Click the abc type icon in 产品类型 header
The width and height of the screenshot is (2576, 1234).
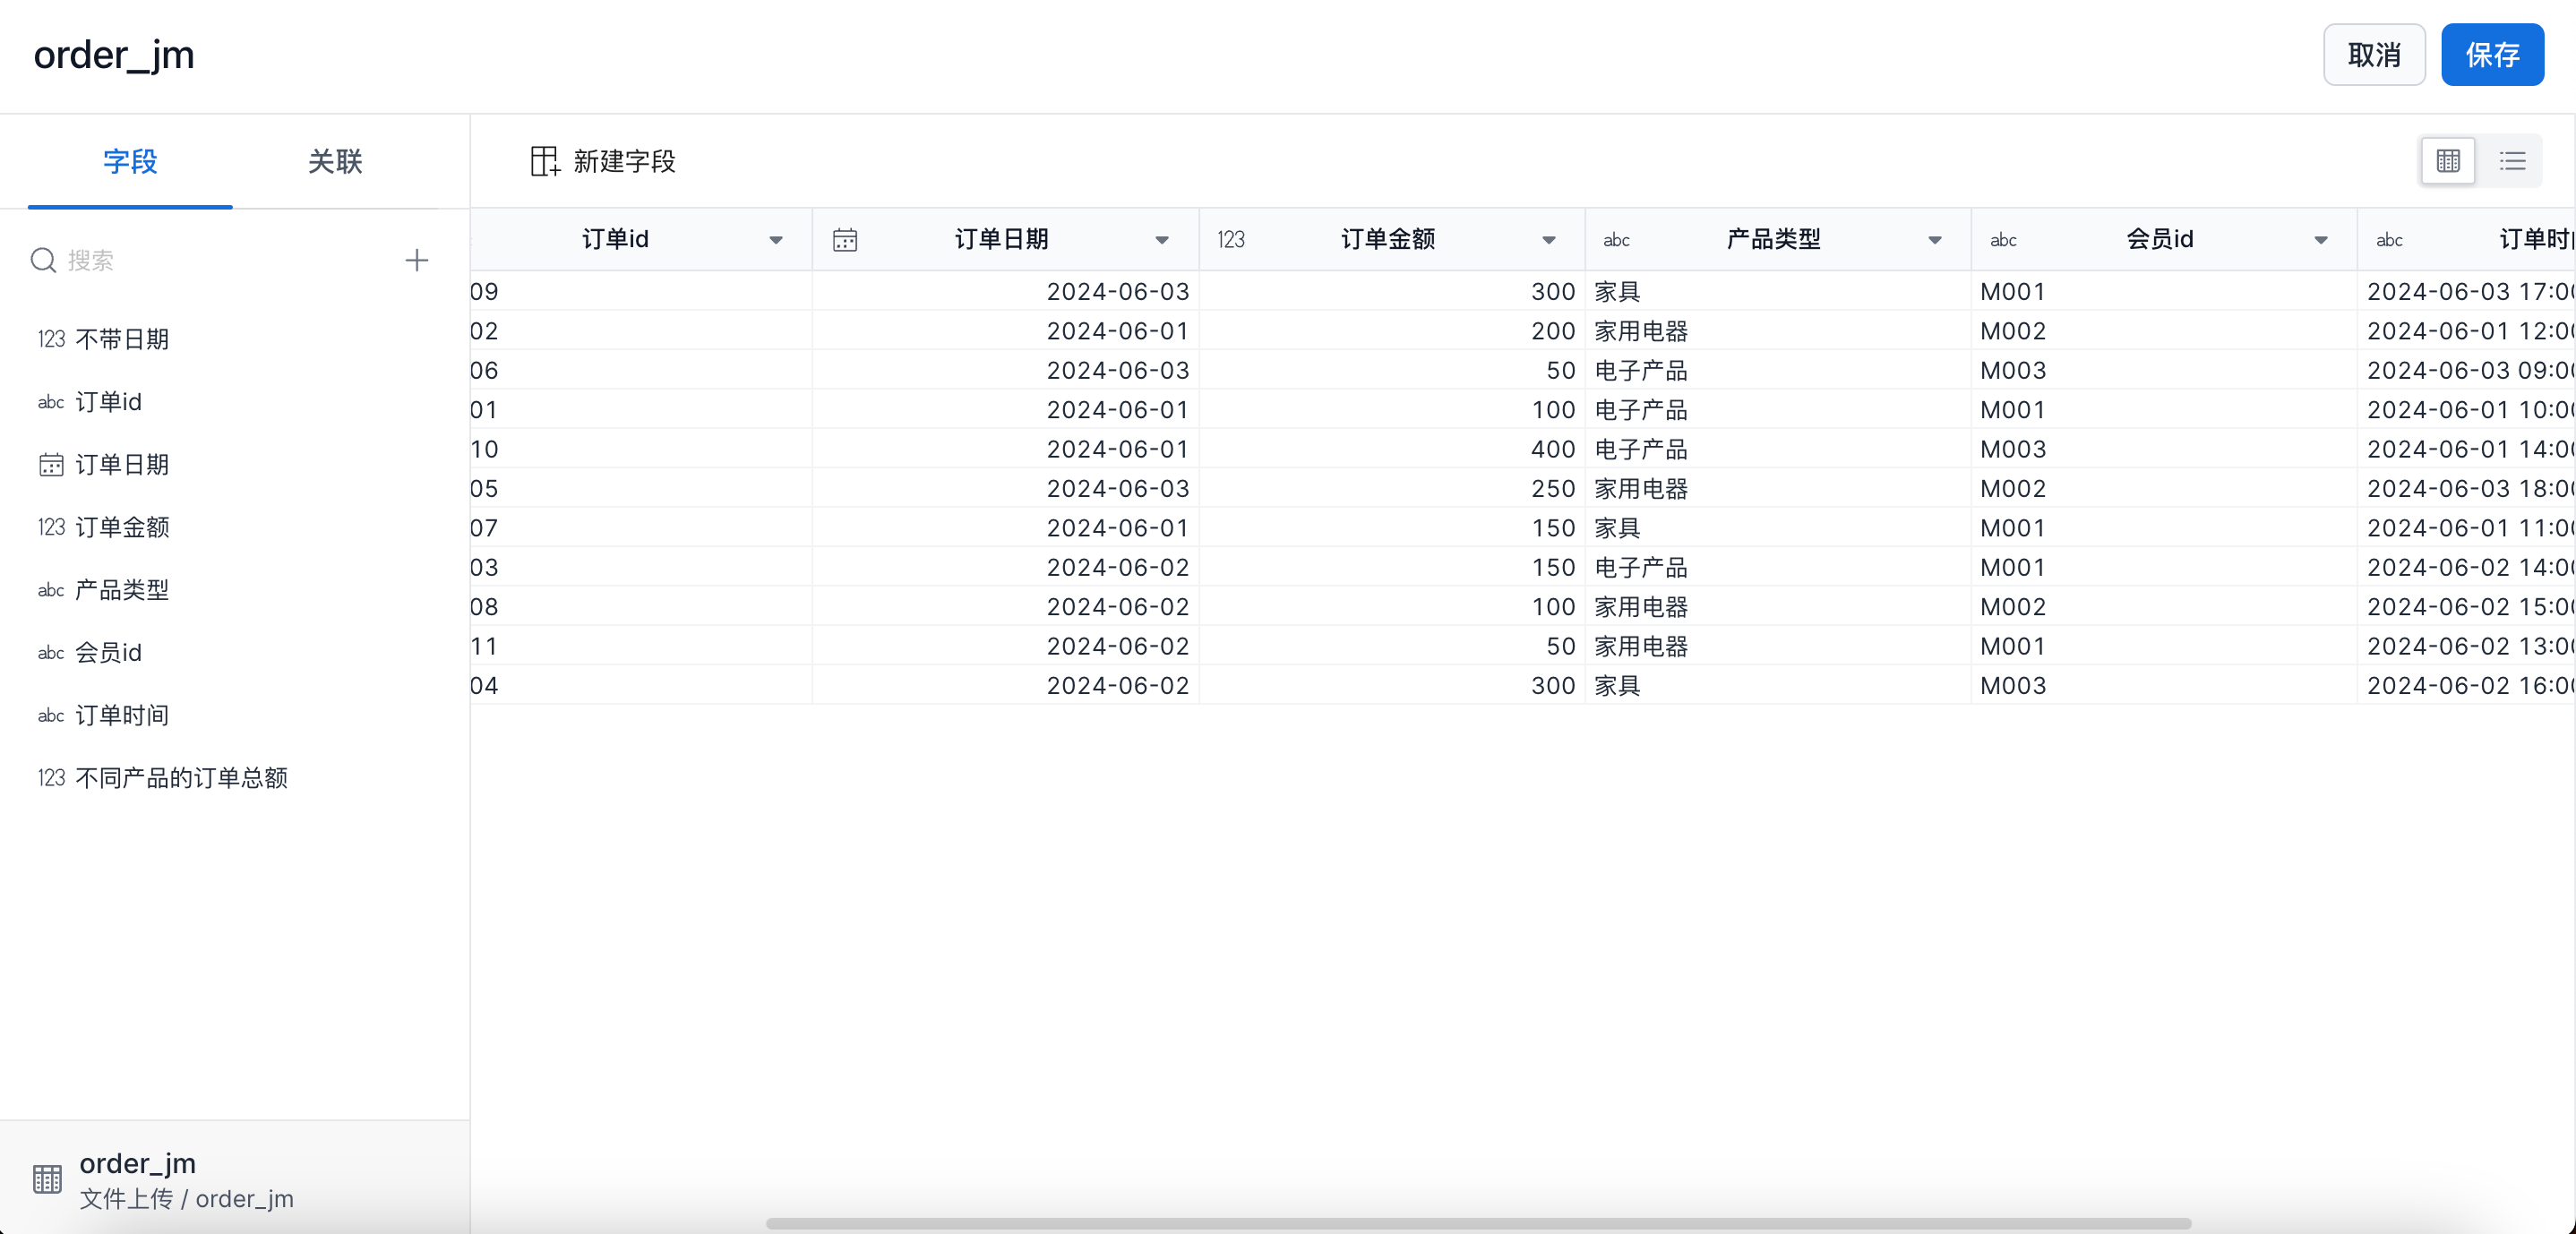(1616, 240)
